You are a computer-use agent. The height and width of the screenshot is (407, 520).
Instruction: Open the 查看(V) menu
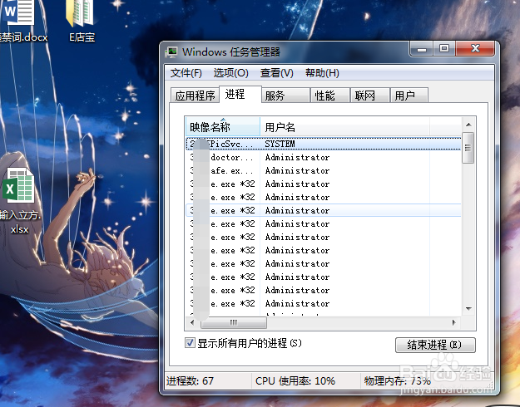point(276,73)
